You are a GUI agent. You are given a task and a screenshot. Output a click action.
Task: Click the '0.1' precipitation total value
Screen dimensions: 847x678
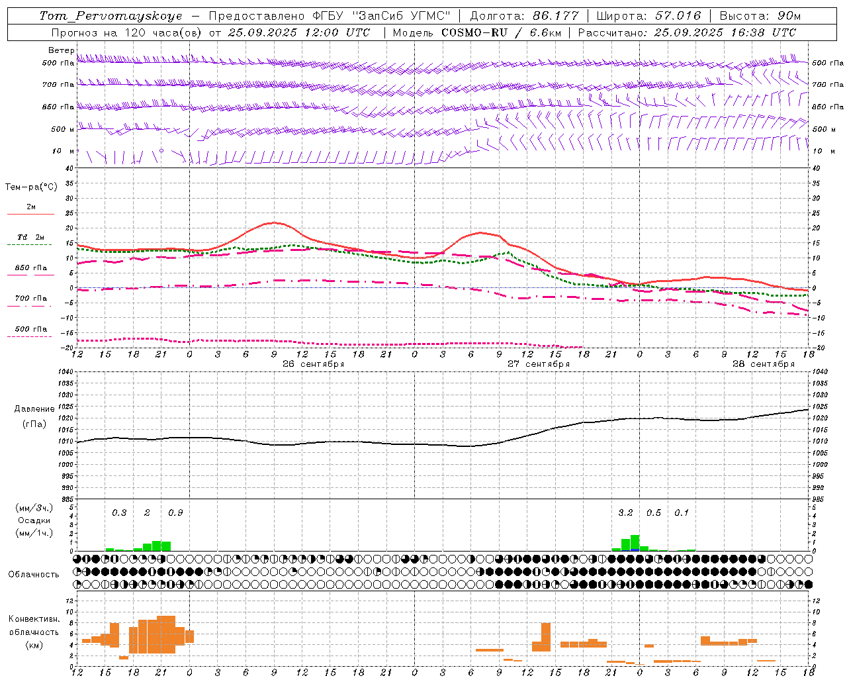point(682,513)
